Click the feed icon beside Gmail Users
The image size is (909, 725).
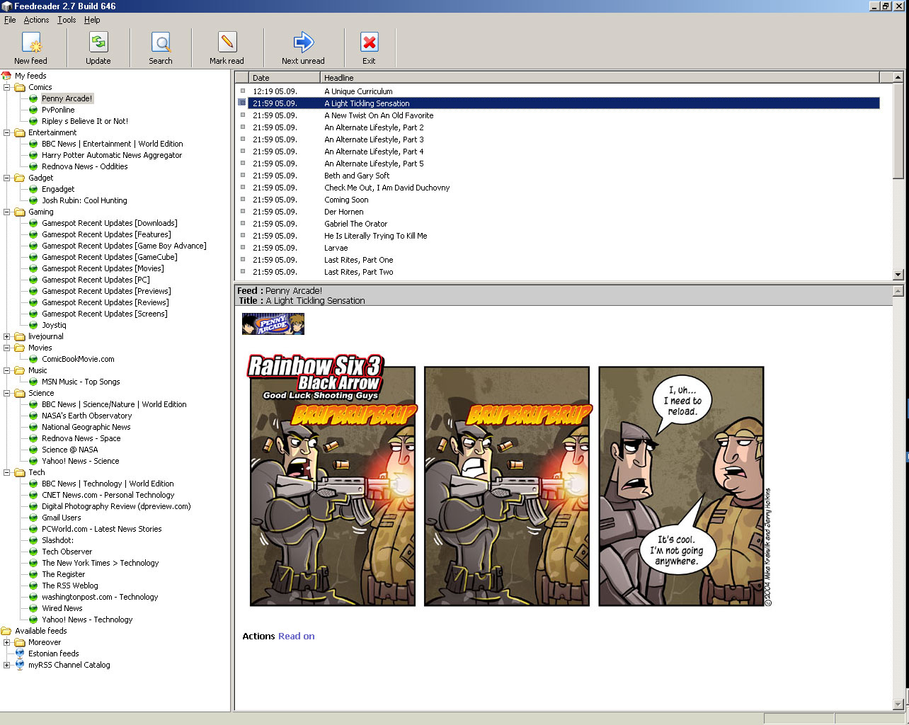click(33, 518)
